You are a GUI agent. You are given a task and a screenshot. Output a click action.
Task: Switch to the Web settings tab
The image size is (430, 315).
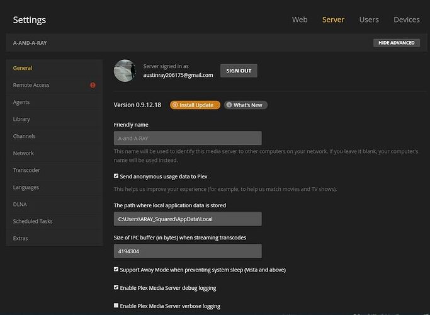(300, 20)
